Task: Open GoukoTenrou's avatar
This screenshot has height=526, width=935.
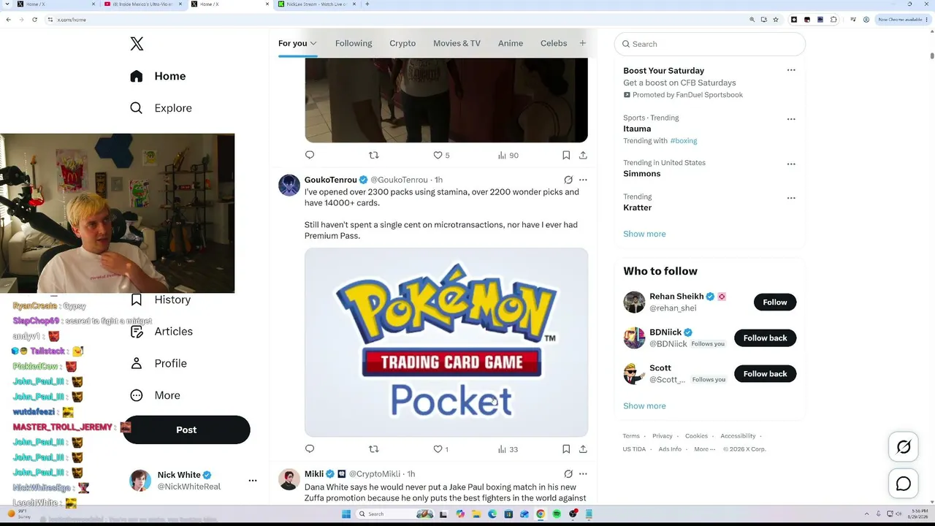Action: 289,186
